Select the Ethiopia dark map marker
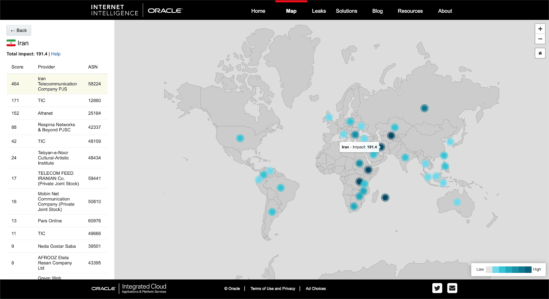 (x=368, y=170)
